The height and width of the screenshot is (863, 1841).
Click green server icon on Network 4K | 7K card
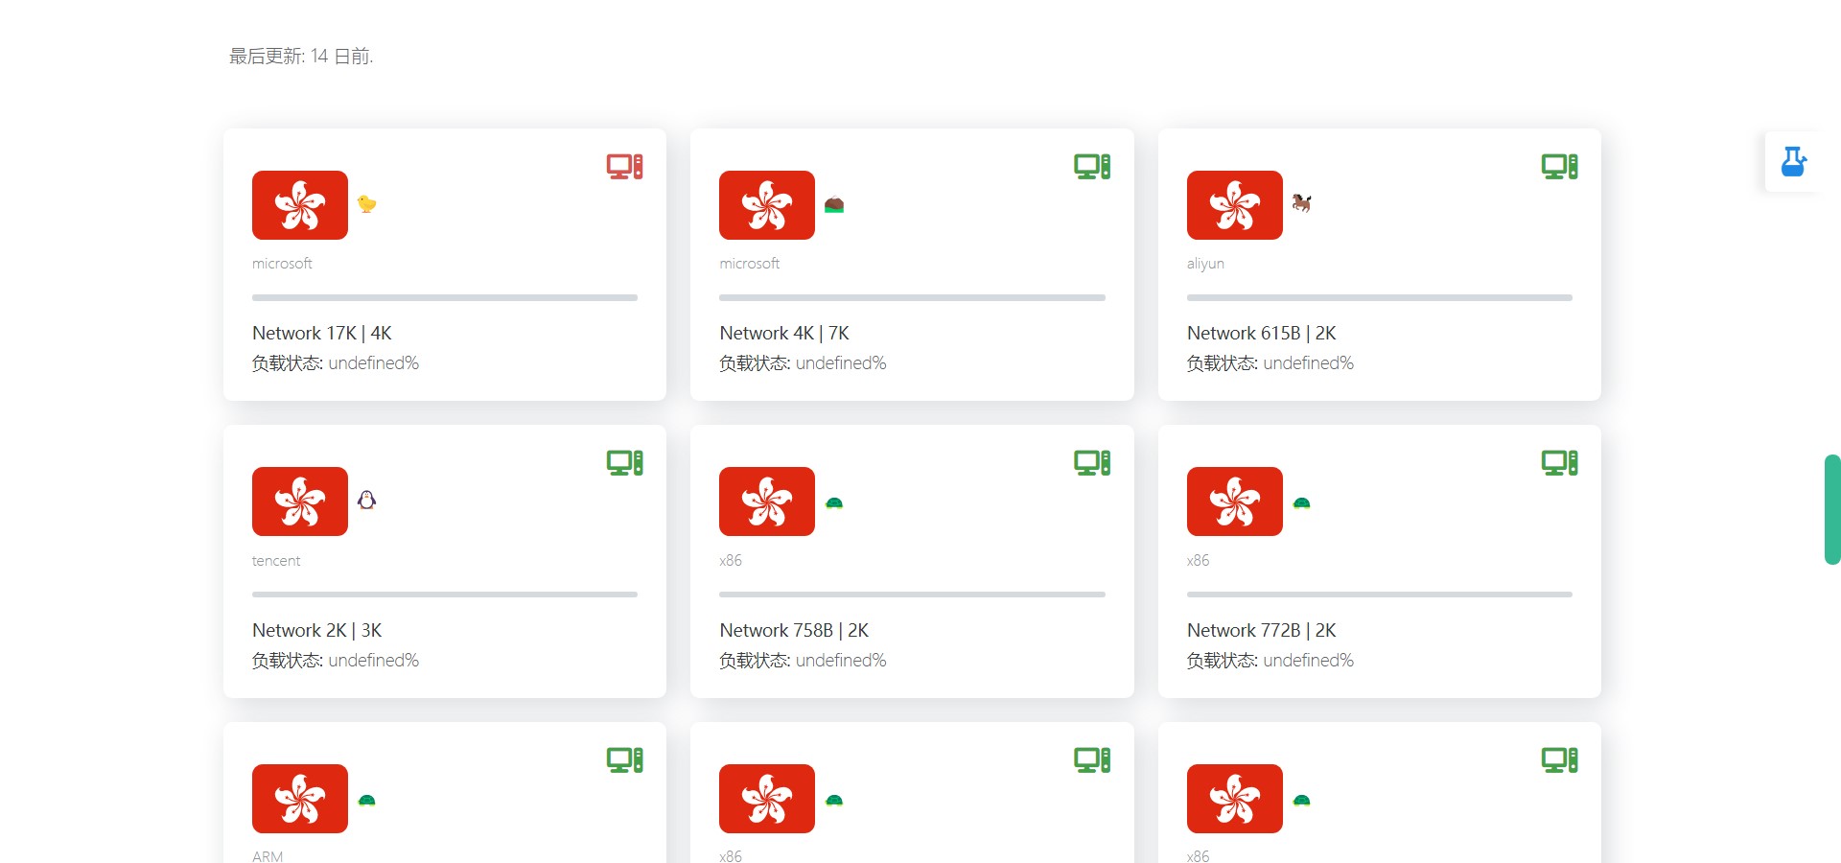pyautogui.click(x=1092, y=167)
